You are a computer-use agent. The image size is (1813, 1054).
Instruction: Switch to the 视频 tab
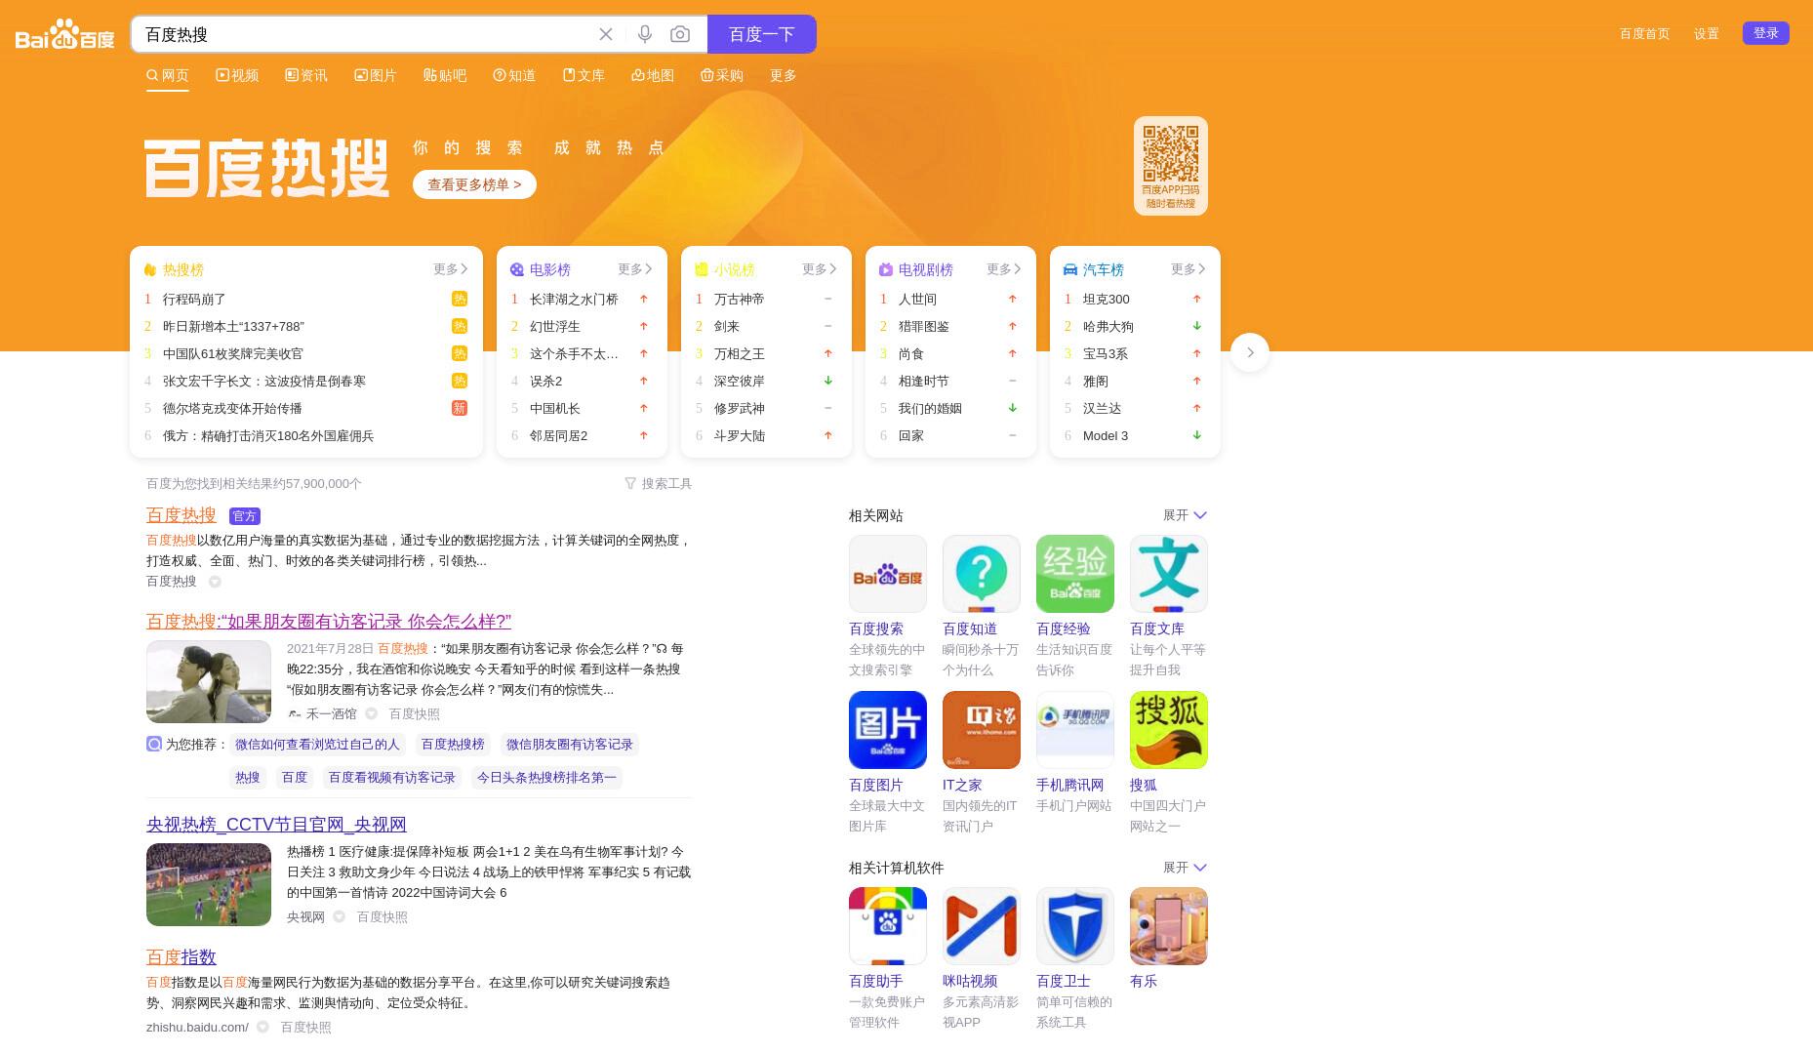pyautogui.click(x=237, y=75)
